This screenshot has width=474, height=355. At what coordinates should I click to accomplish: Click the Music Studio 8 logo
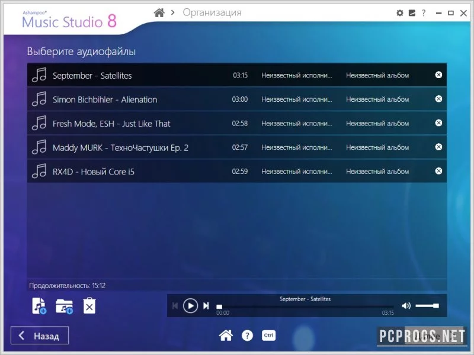[x=69, y=21]
